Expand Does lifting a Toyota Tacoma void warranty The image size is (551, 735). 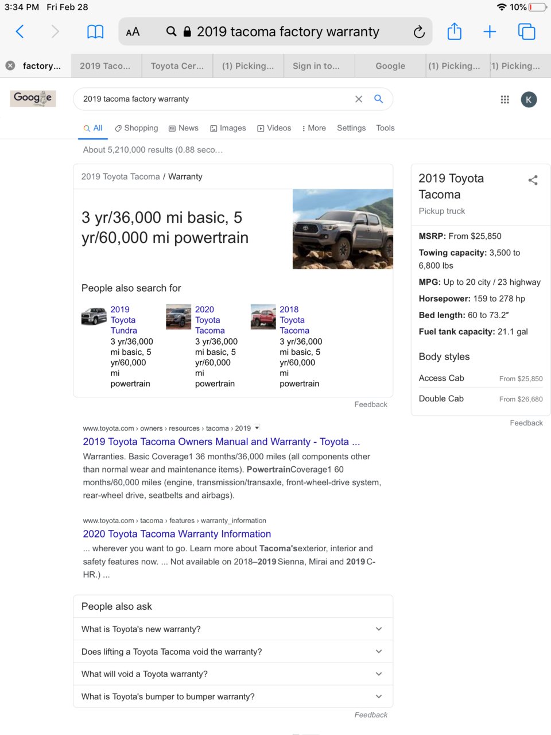pyautogui.click(x=233, y=652)
